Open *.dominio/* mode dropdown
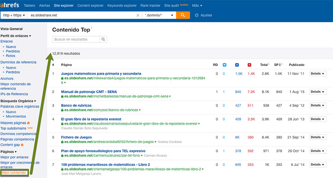Viewport: 333px width, 178px height. [x=159, y=15]
